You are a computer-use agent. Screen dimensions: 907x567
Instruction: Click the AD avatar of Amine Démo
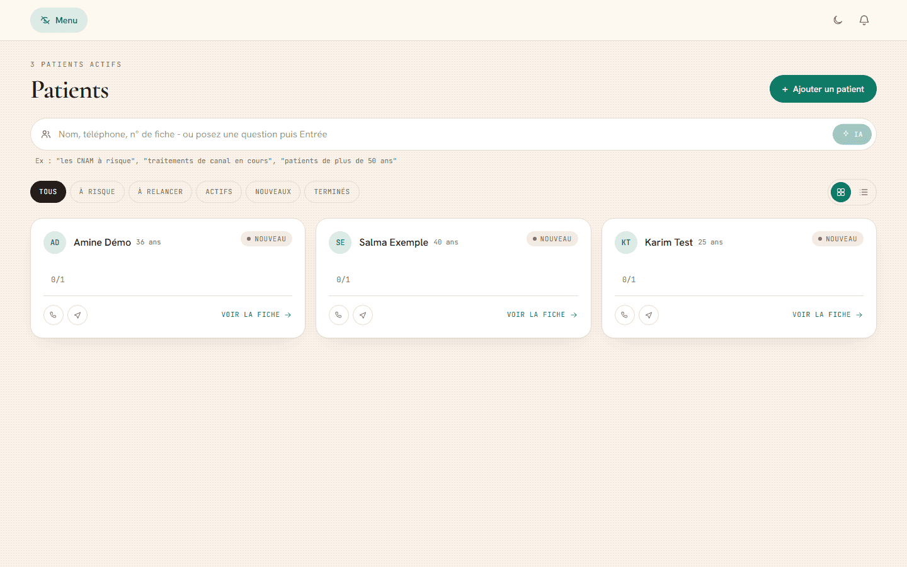click(x=55, y=243)
